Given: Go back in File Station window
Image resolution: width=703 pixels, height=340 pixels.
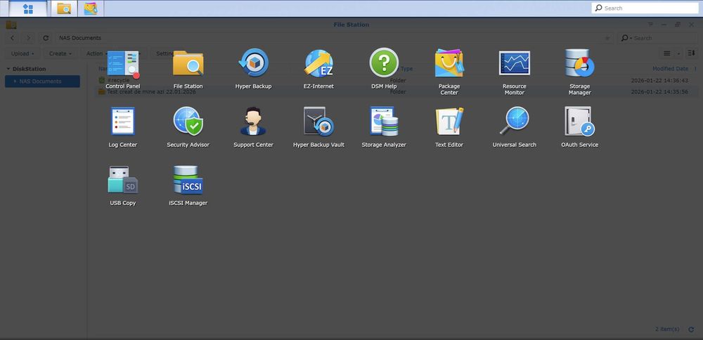Looking at the screenshot, I should [13, 38].
